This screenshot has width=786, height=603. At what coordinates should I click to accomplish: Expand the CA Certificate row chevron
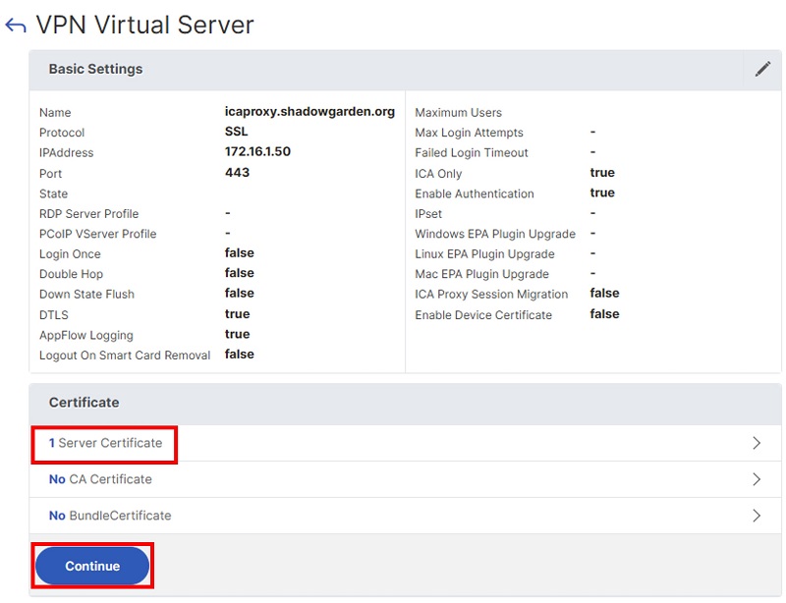(x=757, y=479)
